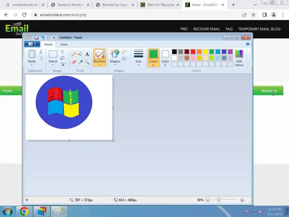Open the Size dropdown
Screen dimensions: 289x217
[x=138, y=58]
